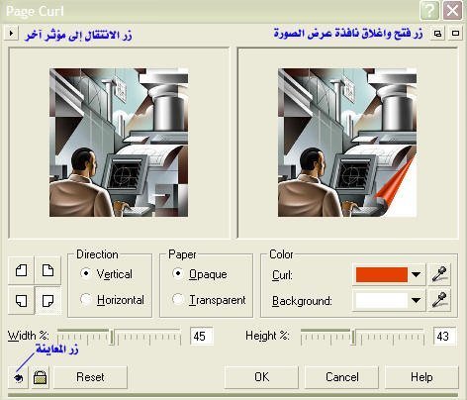Screen dimensions: 467x400
Task: Select the bottom-left corner curl icon
Action: tap(22, 300)
